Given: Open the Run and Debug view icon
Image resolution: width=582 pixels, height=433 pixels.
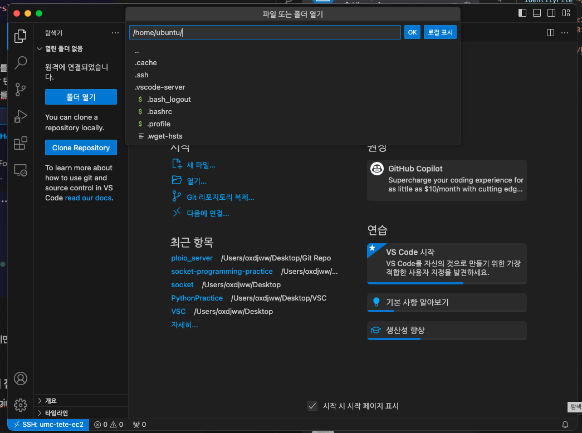Looking at the screenshot, I should pyautogui.click(x=21, y=116).
